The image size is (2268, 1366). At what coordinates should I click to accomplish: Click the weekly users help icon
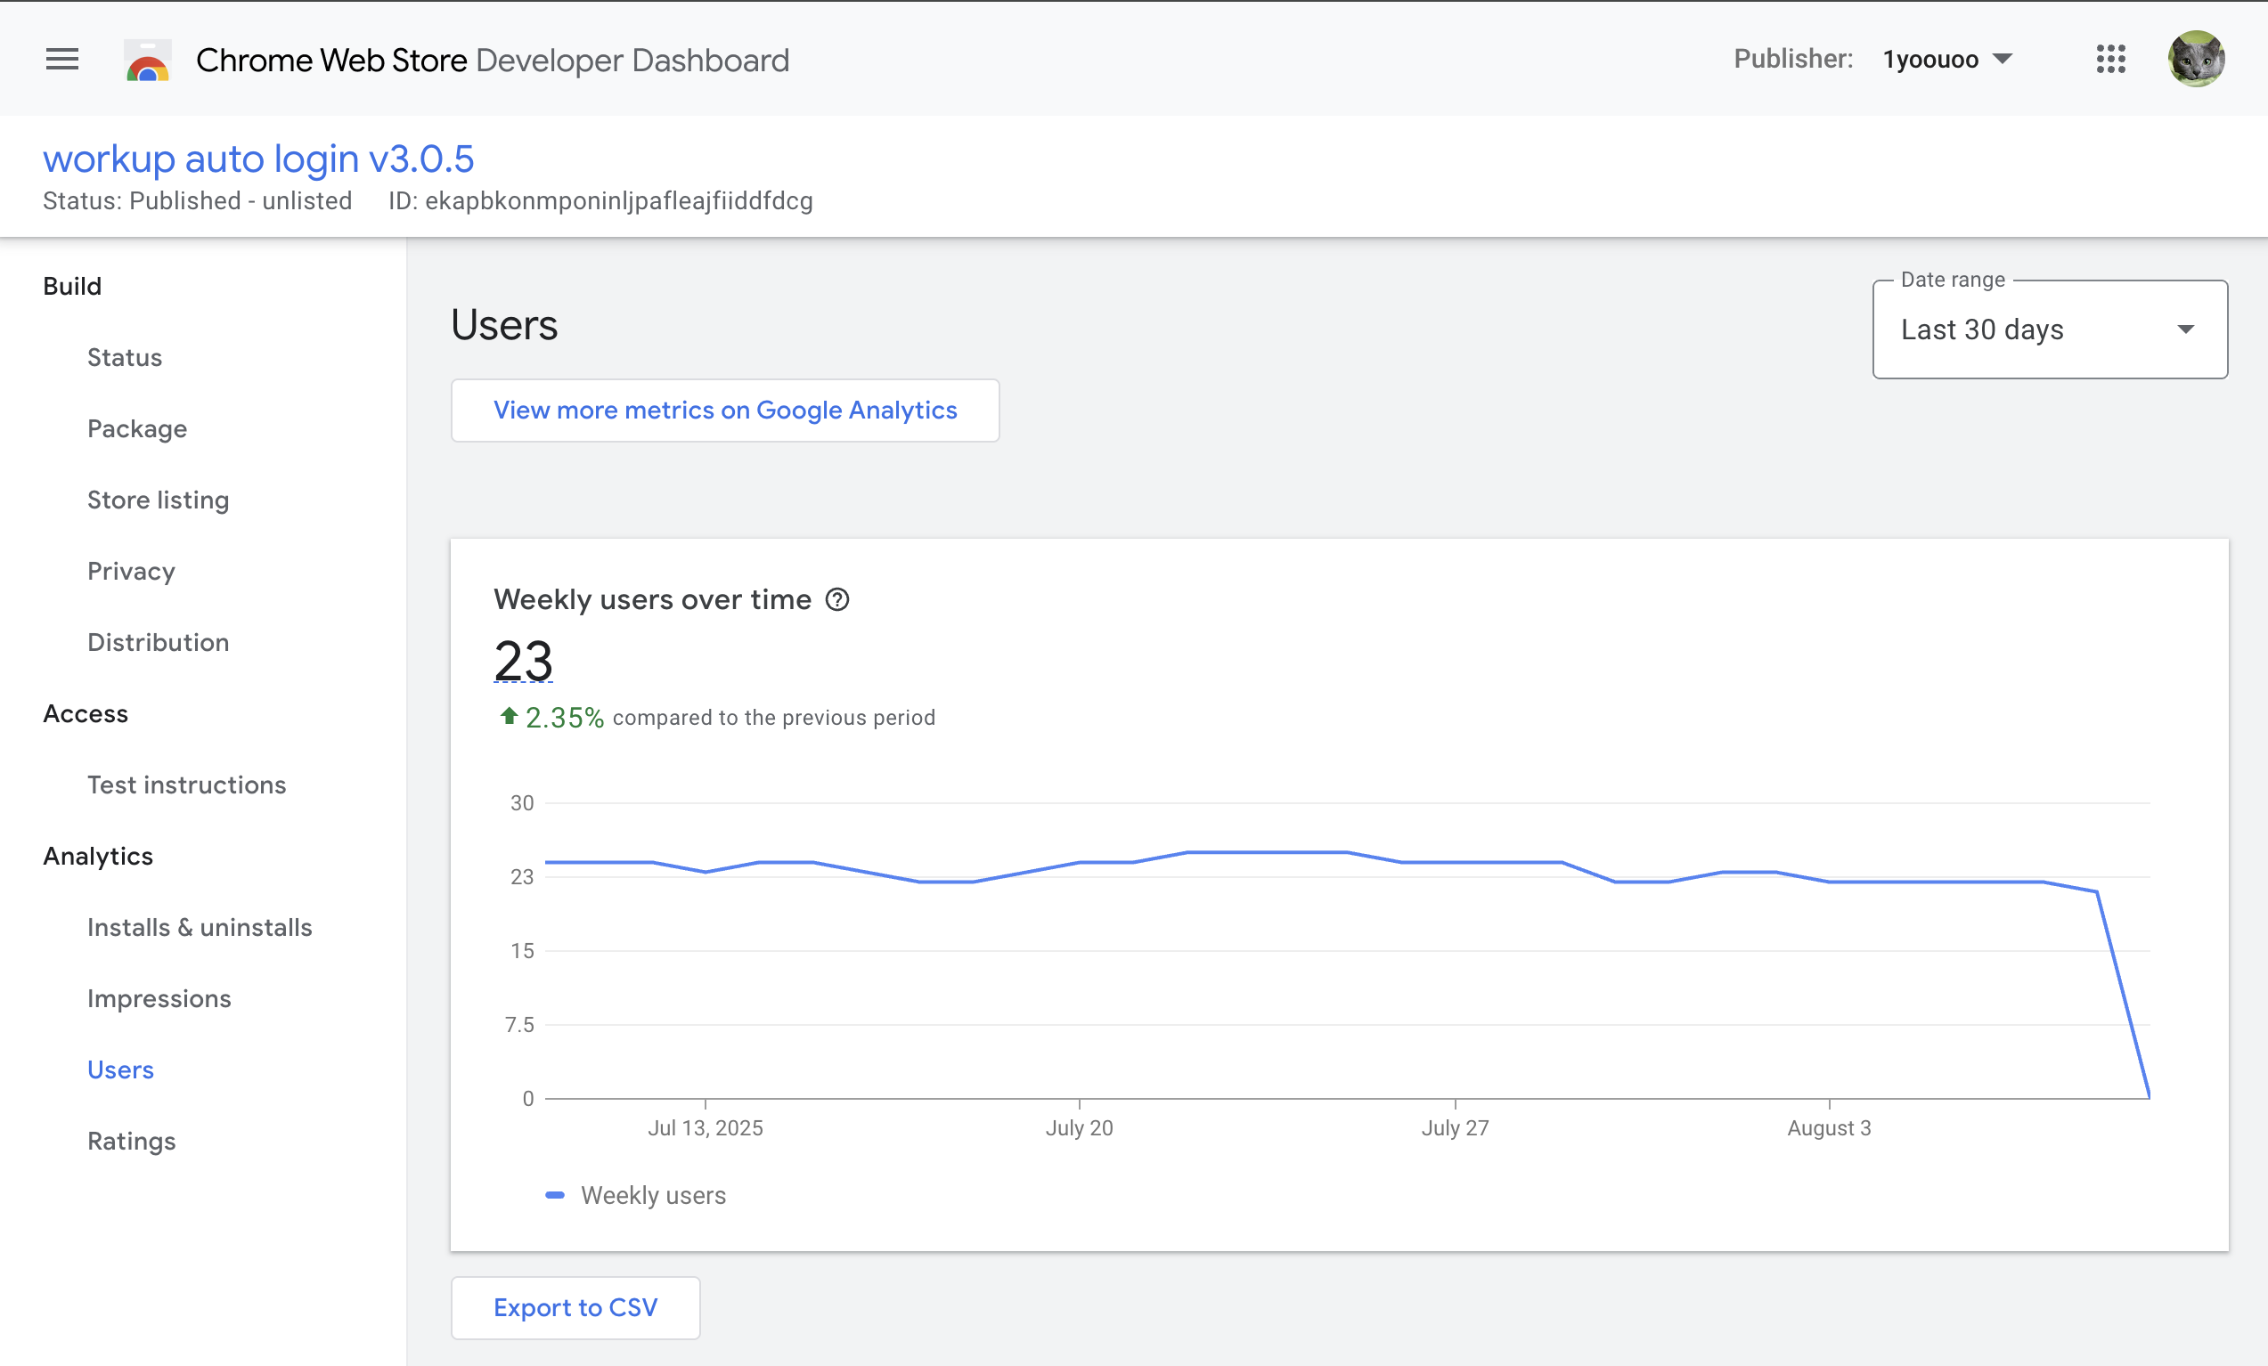click(836, 600)
